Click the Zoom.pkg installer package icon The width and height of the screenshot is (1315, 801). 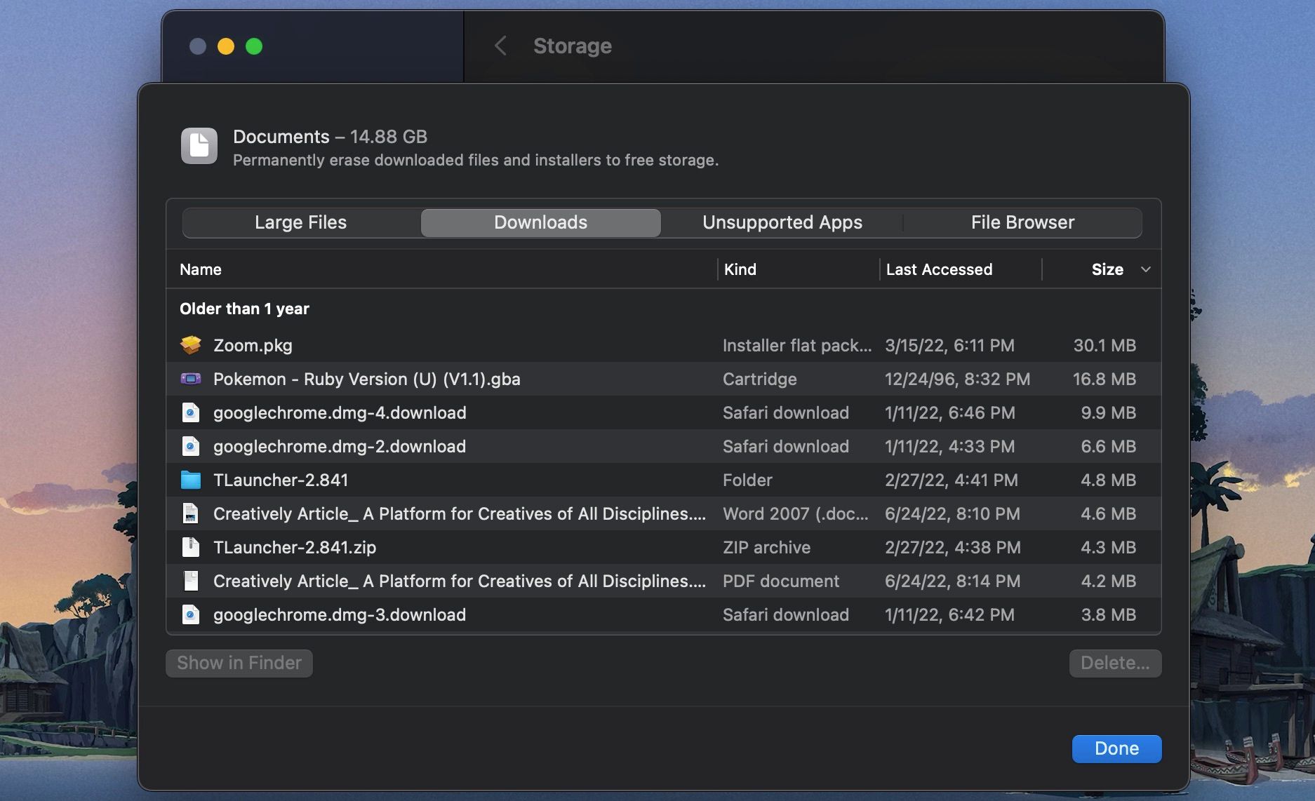(191, 344)
